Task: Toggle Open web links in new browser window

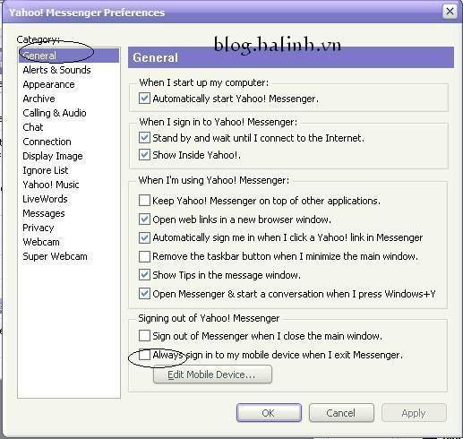Action: tap(144, 219)
